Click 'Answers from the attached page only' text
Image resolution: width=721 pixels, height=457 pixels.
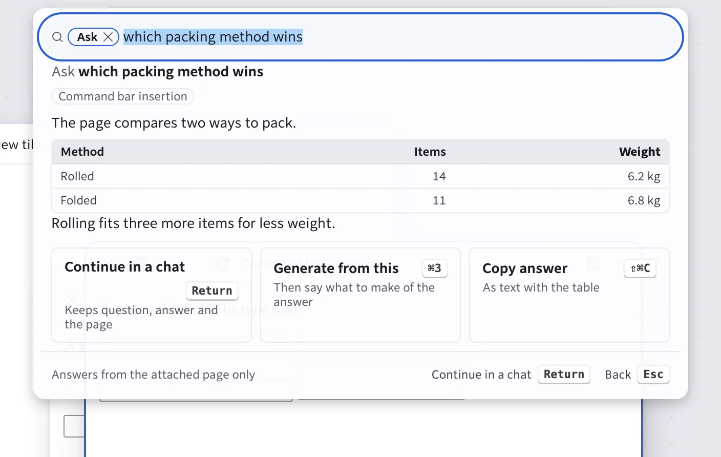[x=154, y=375]
